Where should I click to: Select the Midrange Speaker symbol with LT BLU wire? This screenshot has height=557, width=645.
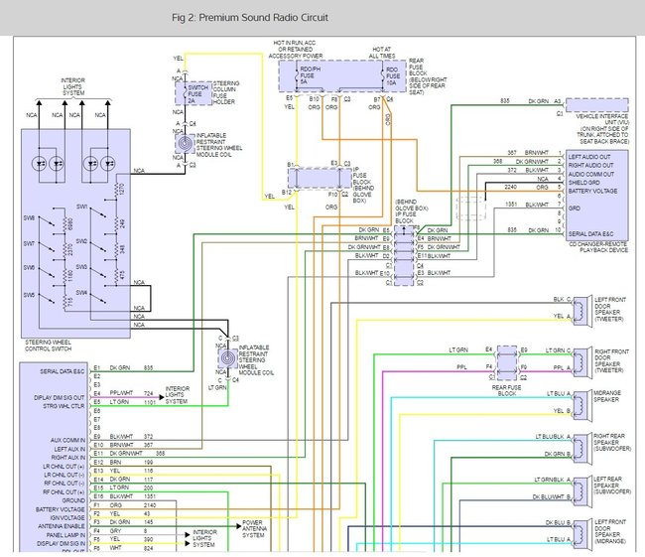tap(581, 405)
